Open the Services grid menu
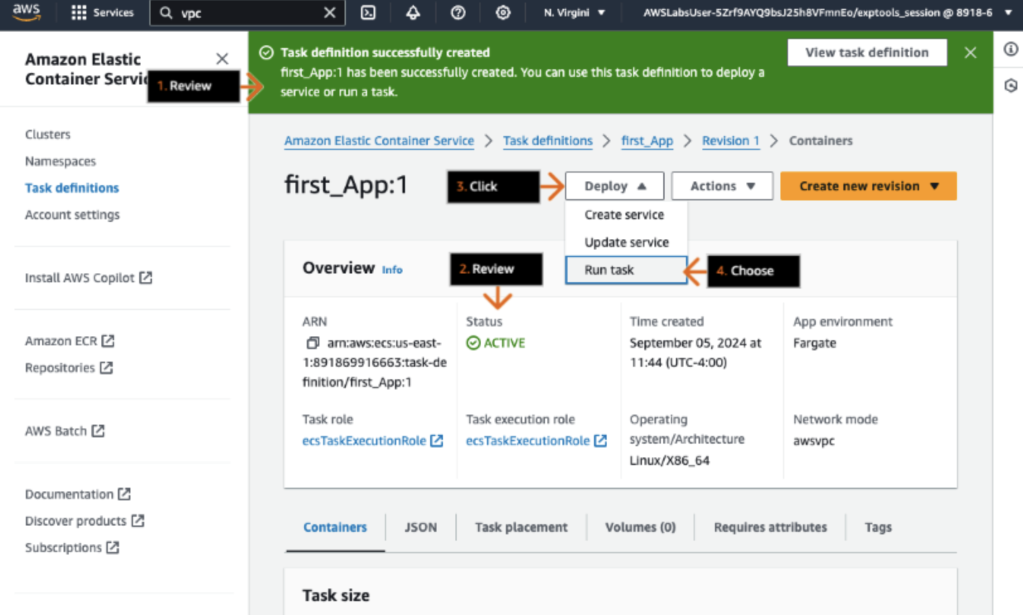Image resolution: width=1023 pixels, height=615 pixels. click(x=103, y=13)
